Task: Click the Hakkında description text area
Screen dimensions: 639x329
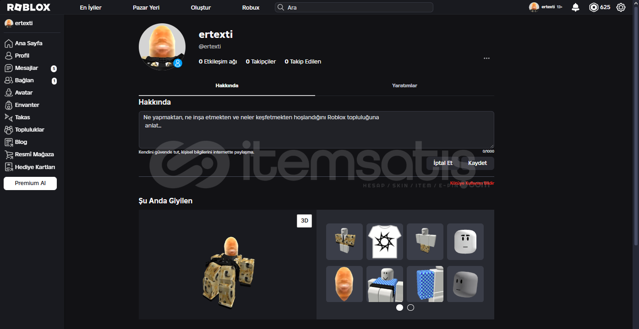Action: pyautogui.click(x=317, y=130)
